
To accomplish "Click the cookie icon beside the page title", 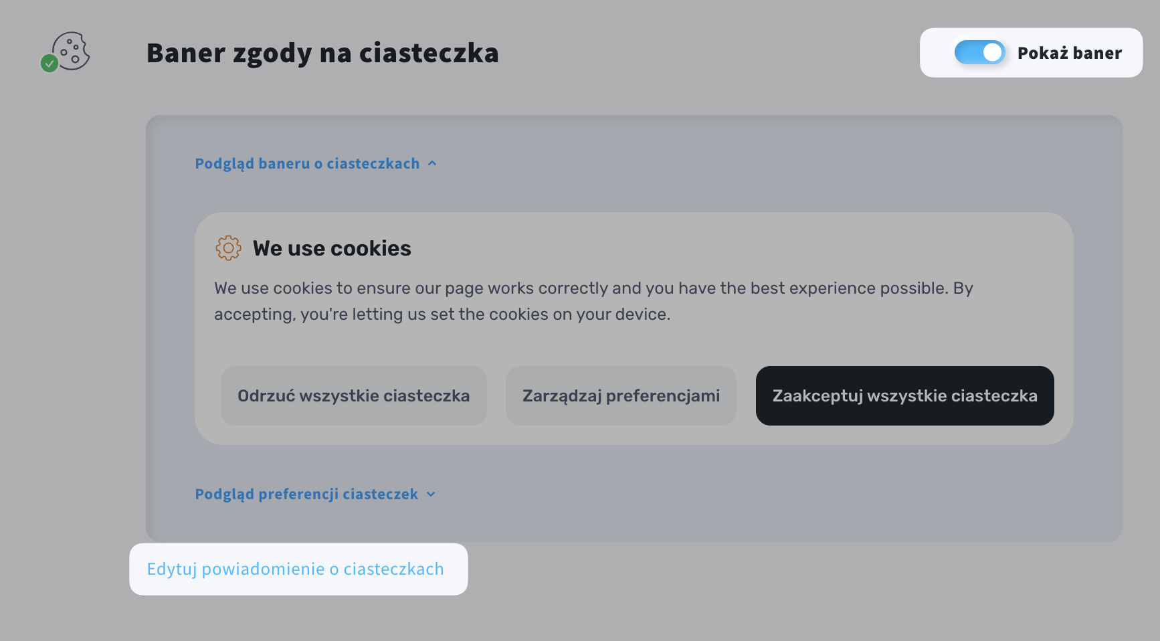I will [71, 50].
